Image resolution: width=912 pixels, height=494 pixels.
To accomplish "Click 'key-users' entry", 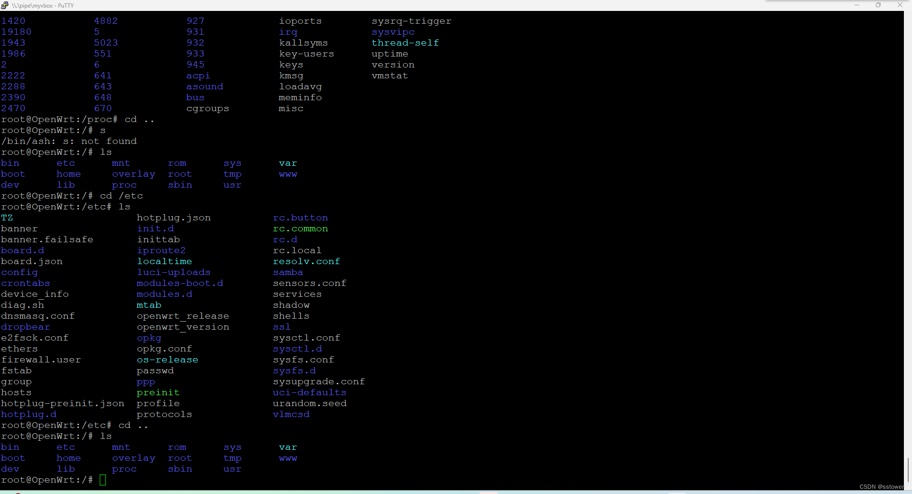I will click(306, 54).
